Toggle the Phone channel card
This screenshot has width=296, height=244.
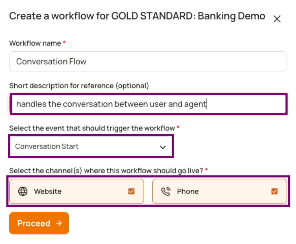click(220, 191)
